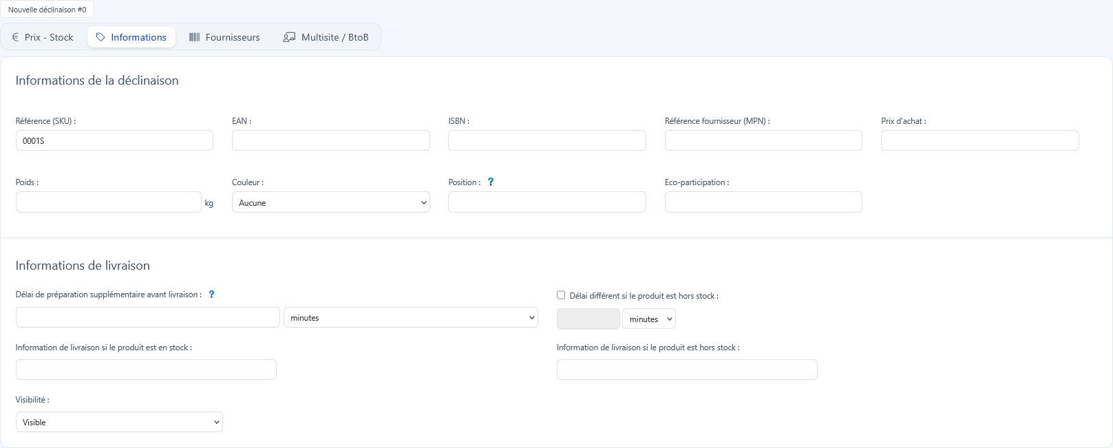Click the tag icon on Informations tab
This screenshot has width=1113, height=448.
click(100, 37)
